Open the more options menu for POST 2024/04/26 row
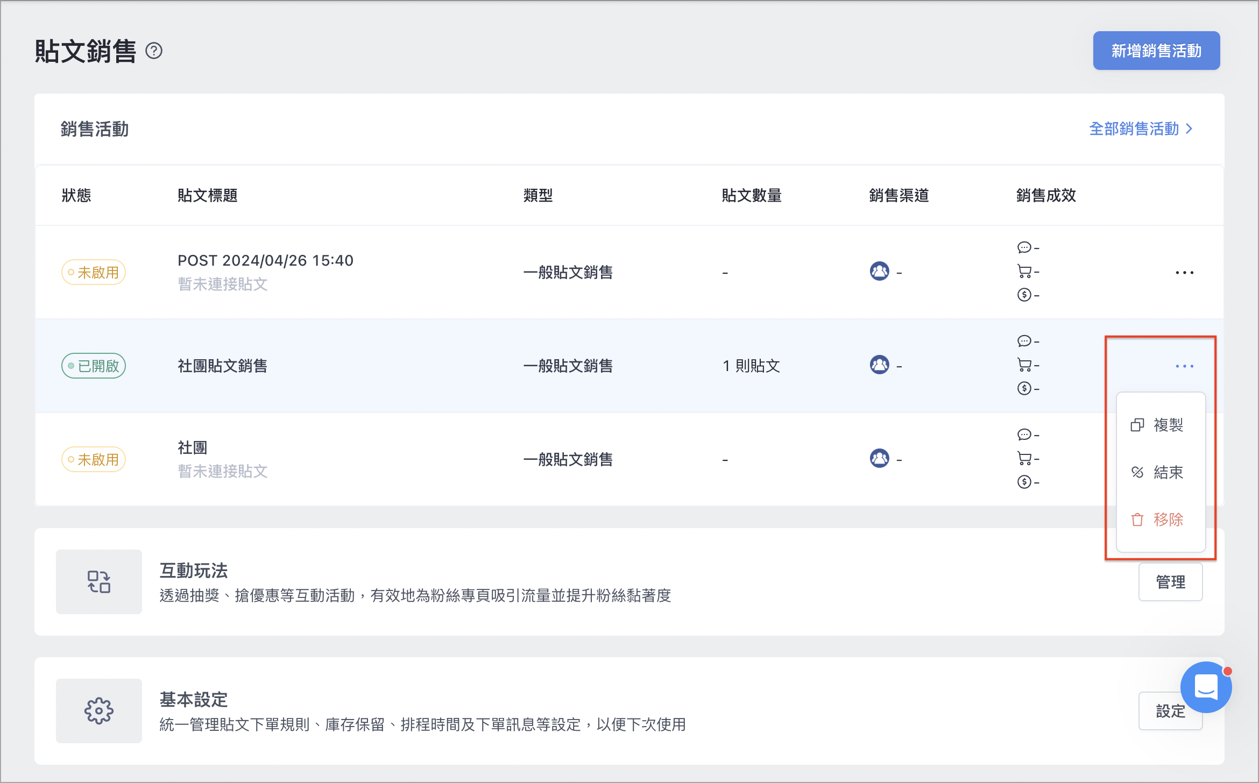Screen dimensions: 1259x783 point(1184,273)
